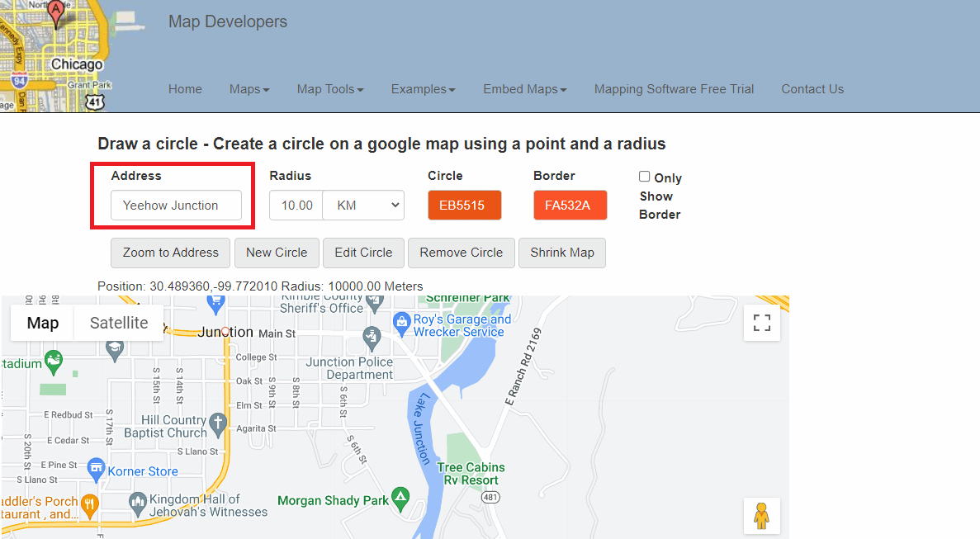Viewport: 980px width, 539px height.
Task: Click the Junction Police Department pin icon
Action: coord(372,338)
